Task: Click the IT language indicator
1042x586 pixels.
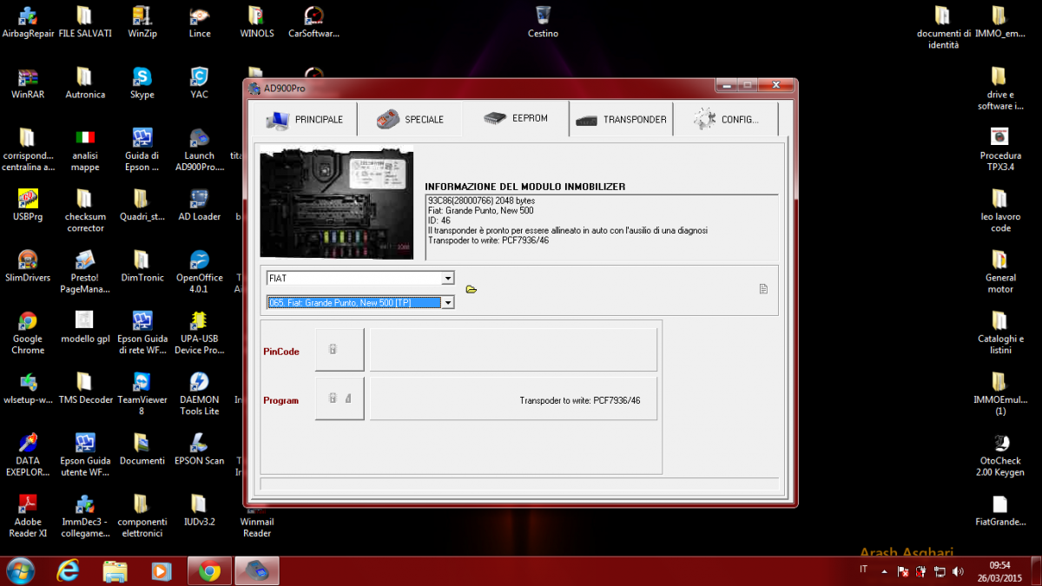Action: 863,570
